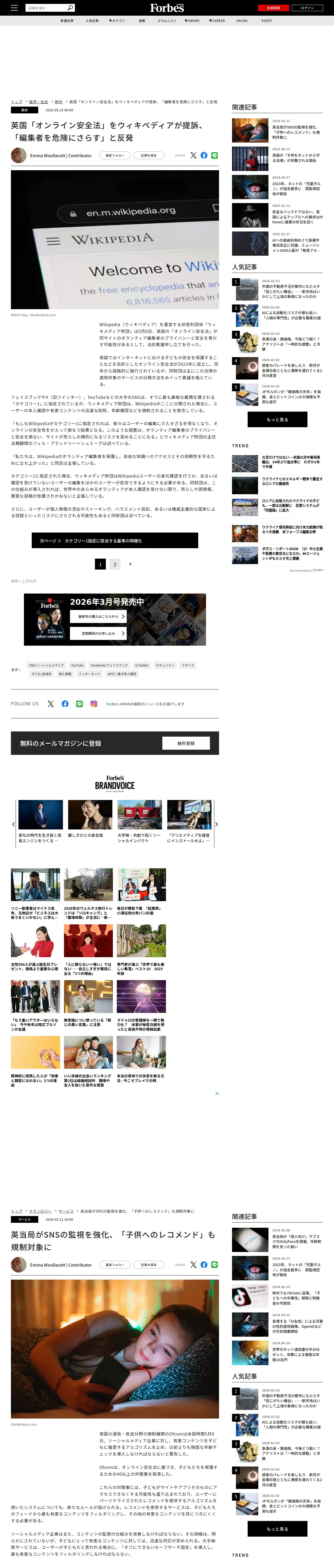Open the 個人情報 tag

click(x=65, y=674)
